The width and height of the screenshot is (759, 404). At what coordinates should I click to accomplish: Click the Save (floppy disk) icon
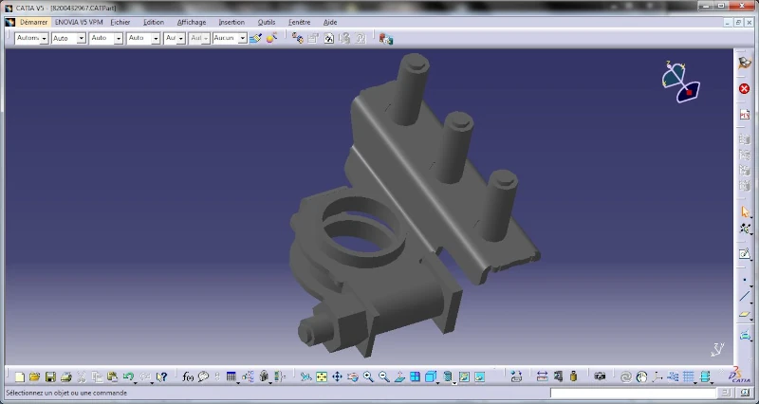click(50, 377)
